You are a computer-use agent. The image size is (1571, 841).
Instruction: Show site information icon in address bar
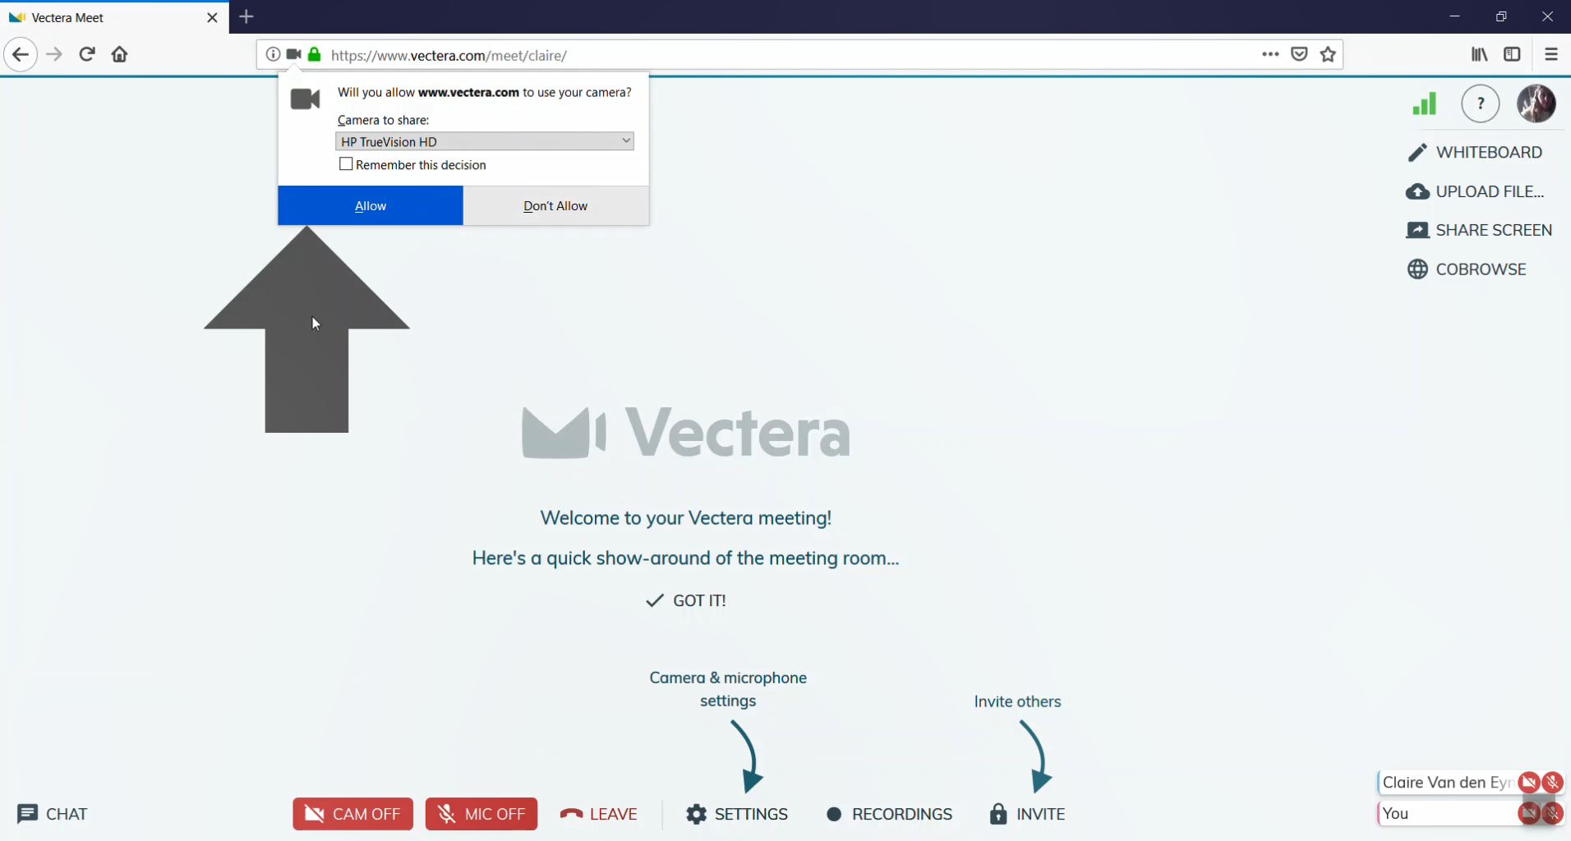[273, 55]
